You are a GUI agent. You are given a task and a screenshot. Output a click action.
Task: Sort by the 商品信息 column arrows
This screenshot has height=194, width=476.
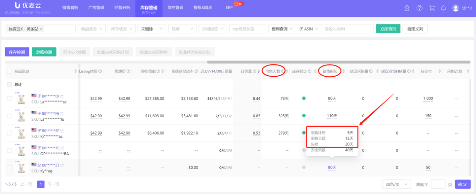click(x=76, y=71)
